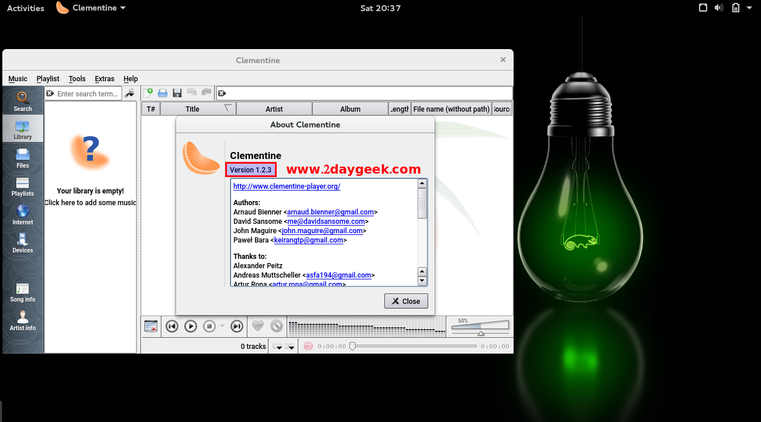This screenshot has width=761, height=422.
Task: Click the empty library question mark graphic
Action: [x=90, y=151]
